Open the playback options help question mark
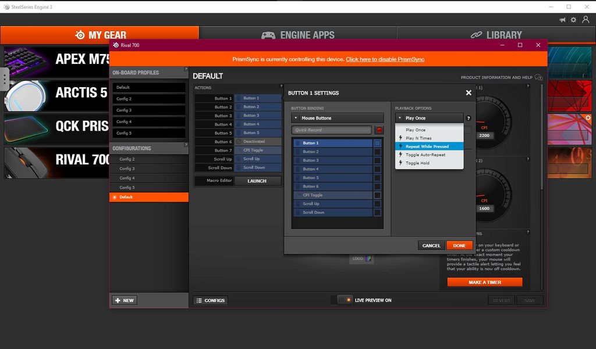The height and width of the screenshot is (349, 596). click(469, 118)
